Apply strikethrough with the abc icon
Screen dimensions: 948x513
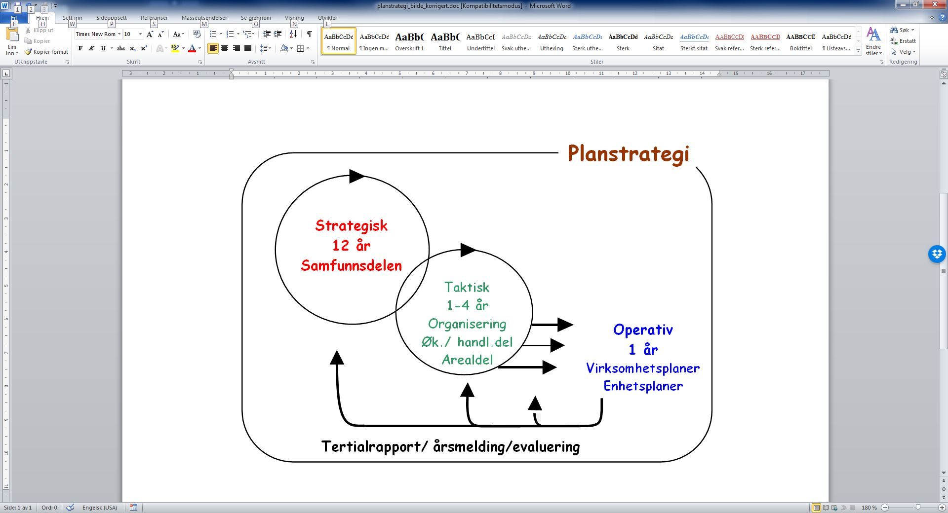coord(121,48)
